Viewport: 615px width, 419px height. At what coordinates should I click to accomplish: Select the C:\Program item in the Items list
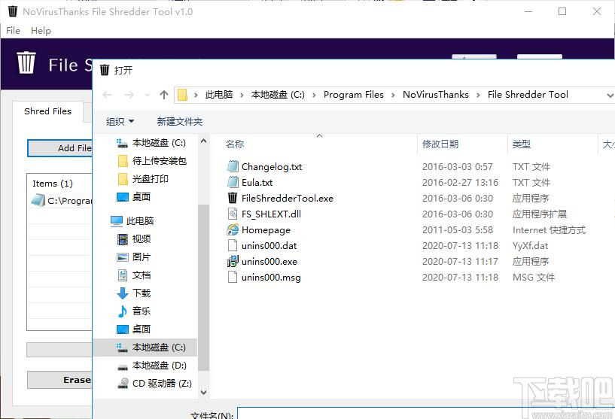pyautogui.click(x=61, y=201)
